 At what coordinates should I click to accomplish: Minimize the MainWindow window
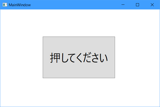[123, 5]
